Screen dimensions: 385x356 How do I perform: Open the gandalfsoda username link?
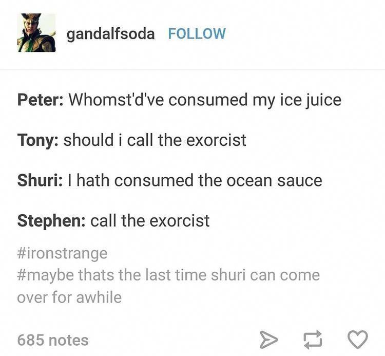(110, 34)
